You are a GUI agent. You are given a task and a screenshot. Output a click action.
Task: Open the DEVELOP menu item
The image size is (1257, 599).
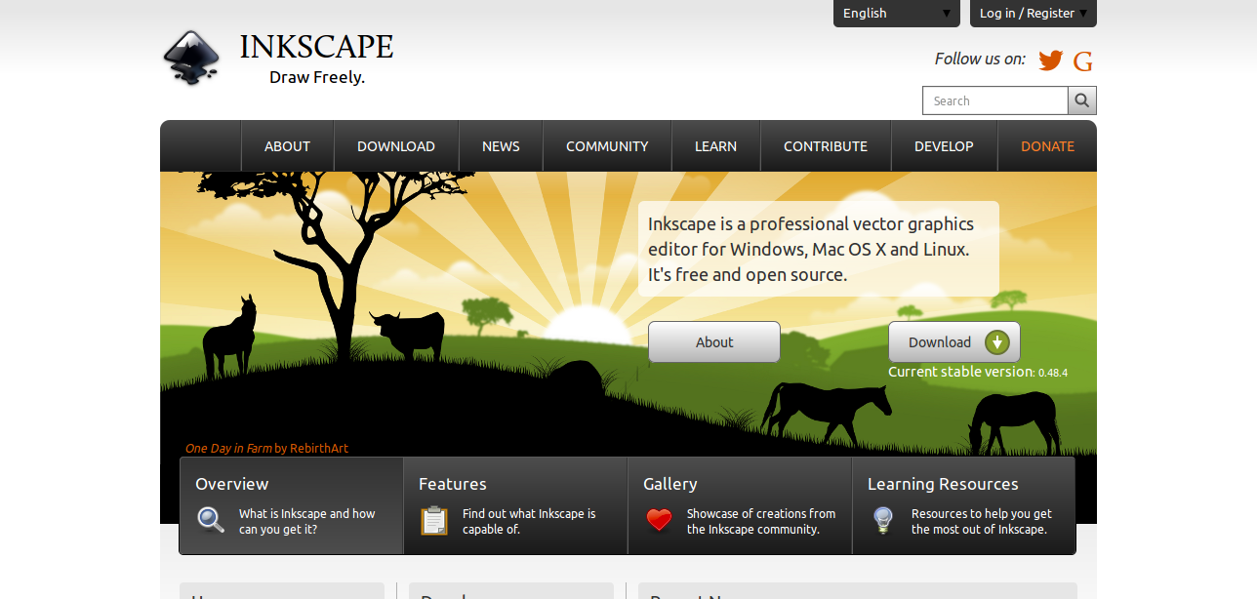pyautogui.click(x=944, y=146)
